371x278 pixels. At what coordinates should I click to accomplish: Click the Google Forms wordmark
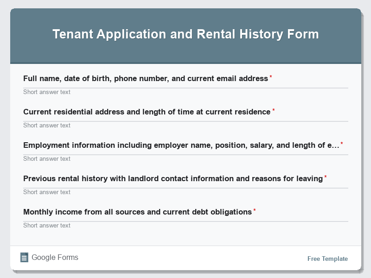point(55,257)
